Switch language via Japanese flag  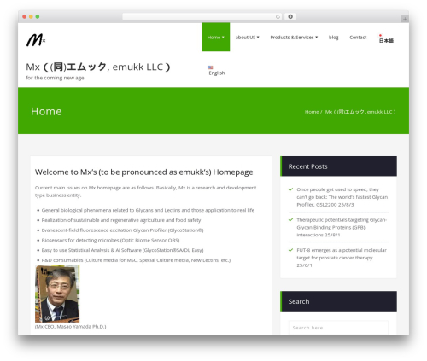[x=380, y=35]
